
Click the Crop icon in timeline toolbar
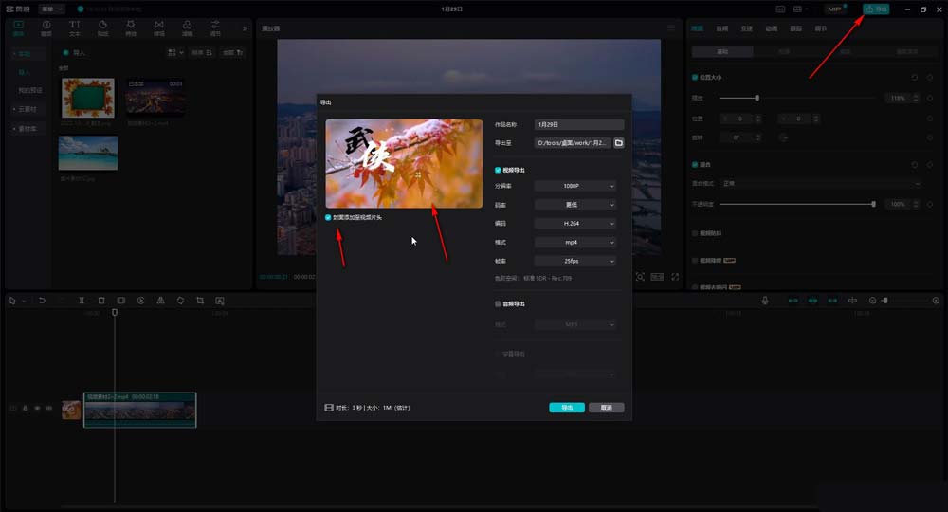pyautogui.click(x=200, y=301)
